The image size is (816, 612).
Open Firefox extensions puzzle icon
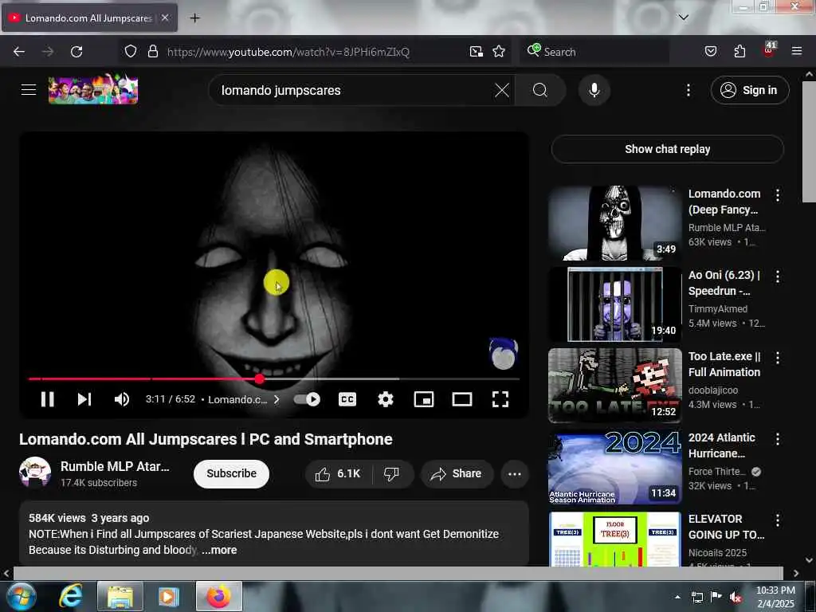pyautogui.click(x=739, y=52)
